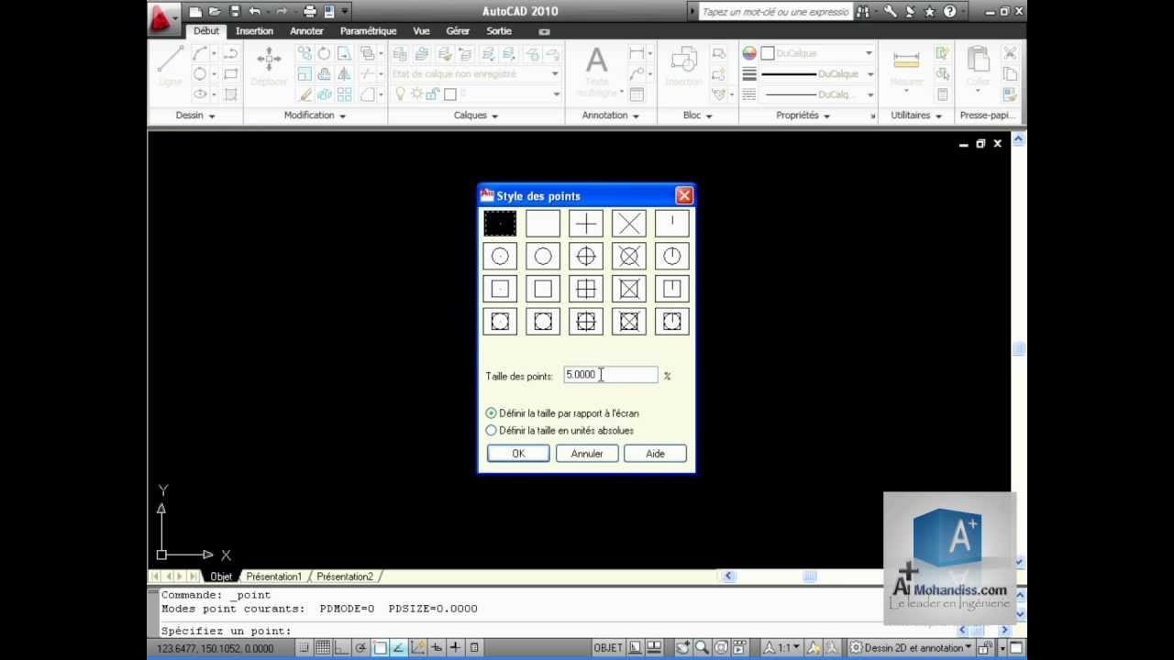Click the Texte multiligne tool

597,72
